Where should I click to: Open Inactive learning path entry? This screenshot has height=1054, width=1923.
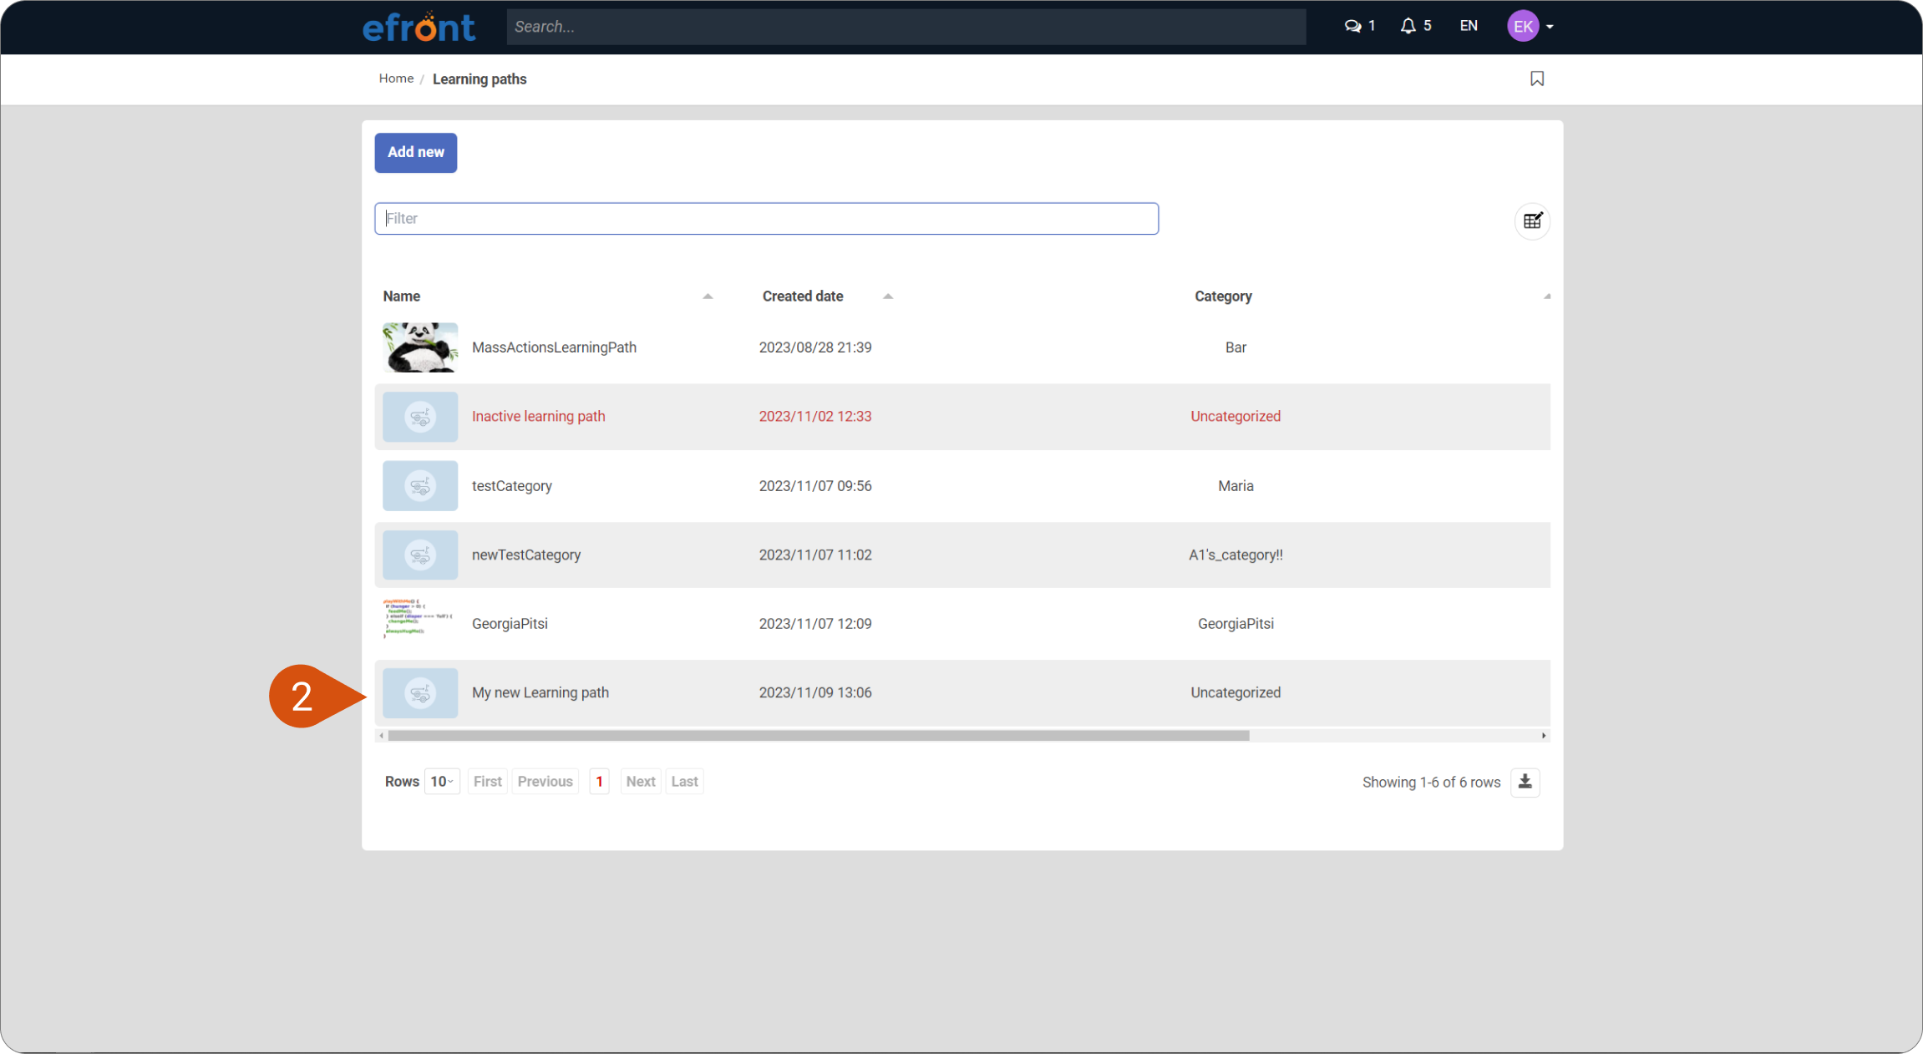tap(539, 417)
